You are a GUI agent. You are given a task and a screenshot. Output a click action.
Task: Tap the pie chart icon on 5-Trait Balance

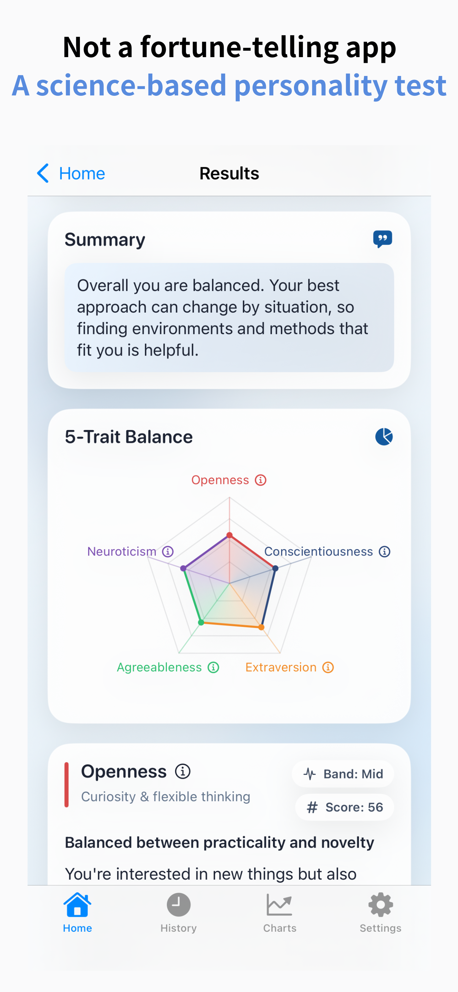point(383,437)
